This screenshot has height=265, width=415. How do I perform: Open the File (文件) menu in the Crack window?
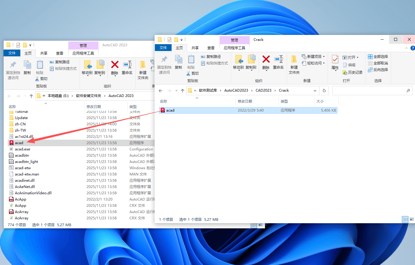pyautogui.click(x=163, y=48)
